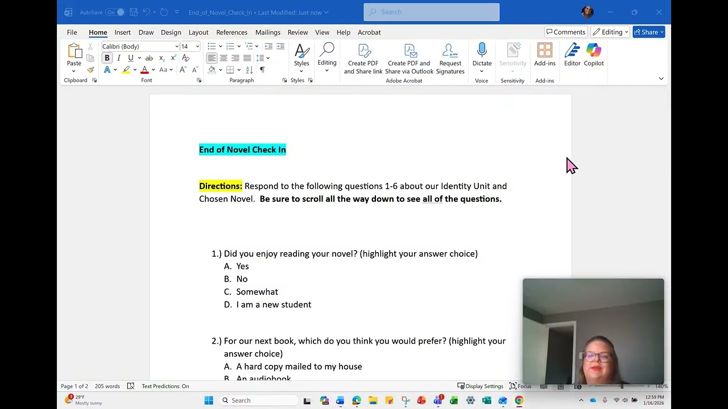Click the Copy icon in Clipboard group
Screen dimensions: 728x409
[x=90, y=58]
